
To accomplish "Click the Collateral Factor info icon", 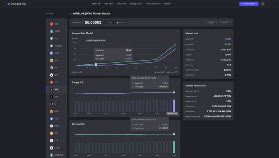I will (199, 91).
